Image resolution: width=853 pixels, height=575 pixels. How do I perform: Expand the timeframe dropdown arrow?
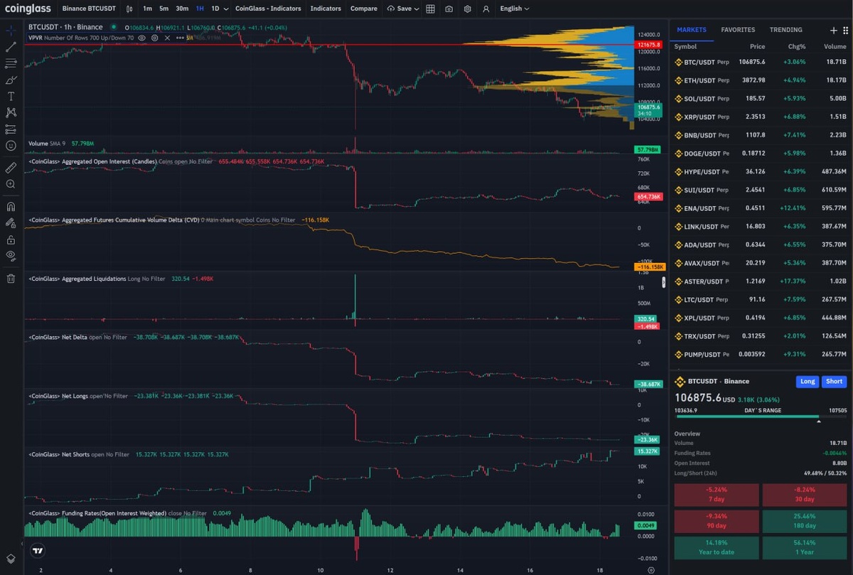coord(226,9)
